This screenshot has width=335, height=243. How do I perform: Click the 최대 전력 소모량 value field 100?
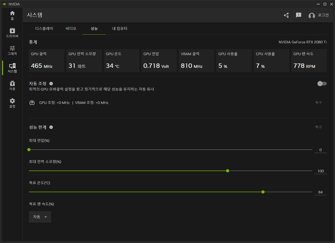click(x=321, y=171)
